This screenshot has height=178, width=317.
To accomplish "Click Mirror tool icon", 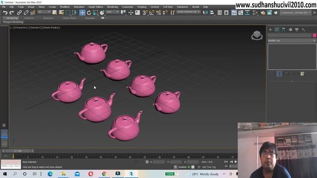I will click(205, 13).
